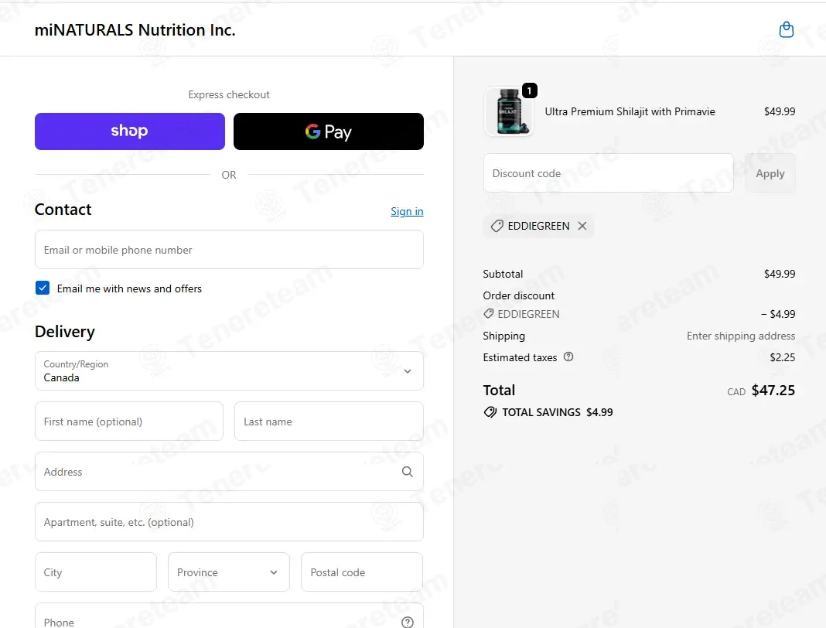Image resolution: width=826 pixels, height=628 pixels.
Task: Uncheck Email me with news and offers
Action: click(43, 288)
